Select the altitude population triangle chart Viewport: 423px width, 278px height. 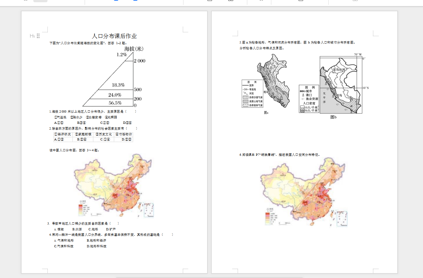pyautogui.click(x=114, y=76)
